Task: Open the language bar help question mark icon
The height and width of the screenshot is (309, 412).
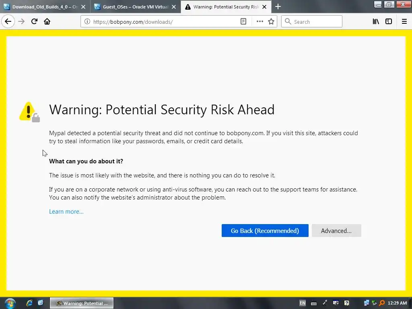Action: pyautogui.click(x=346, y=303)
